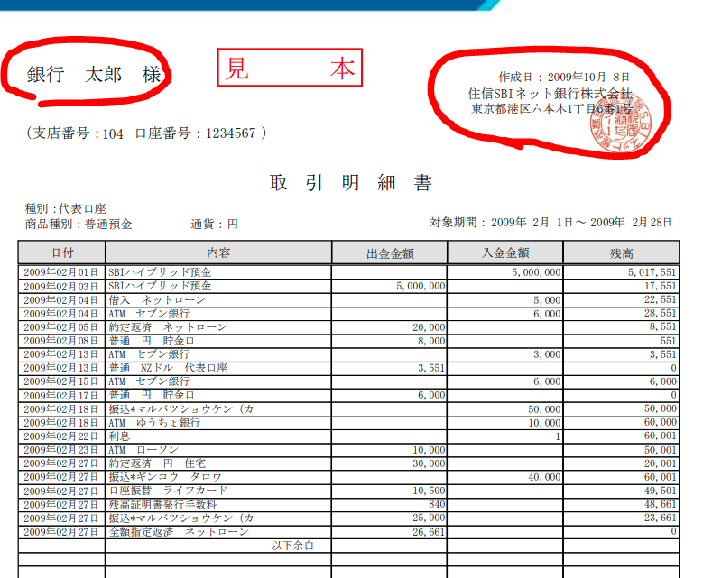Select the date cell 2009年02月17日
Image resolution: width=703 pixels, height=578 pixels.
(61, 396)
